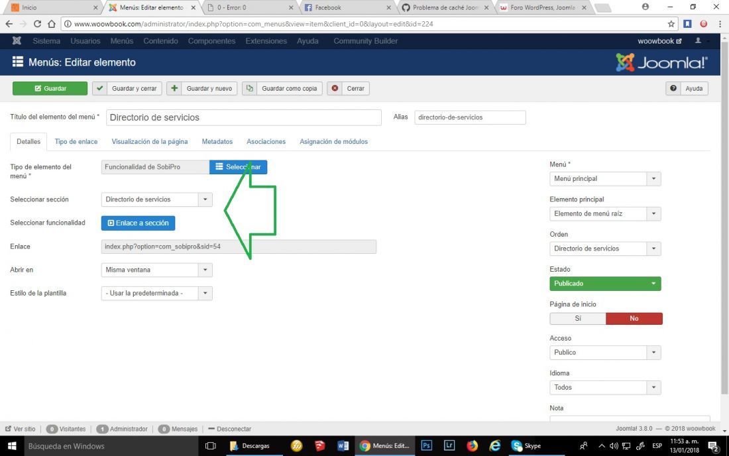Expand the Orden dropdown
Image resolution: width=729 pixels, height=456 pixels.
coord(605,249)
